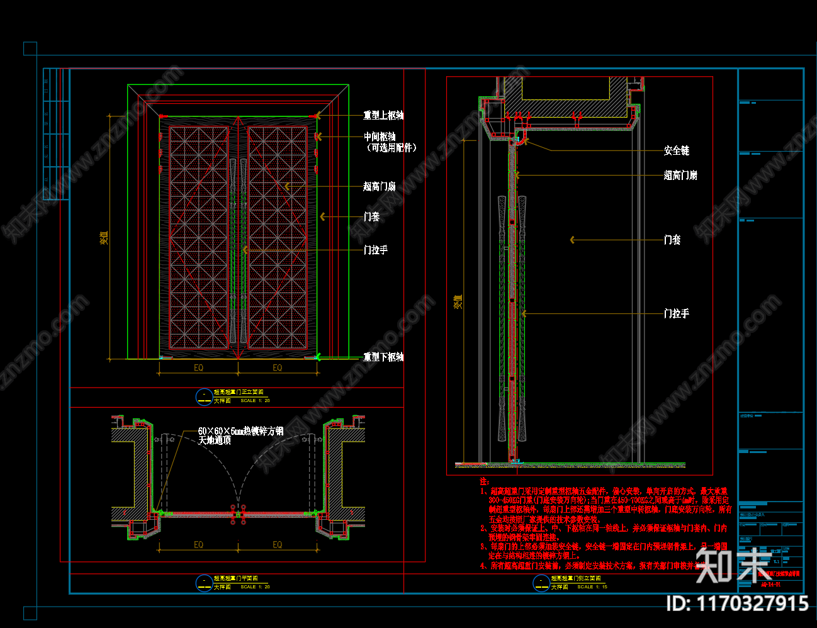Select 超高门扇 label in front elevation
Viewport: 817px width, 628px height.
tap(380, 186)
